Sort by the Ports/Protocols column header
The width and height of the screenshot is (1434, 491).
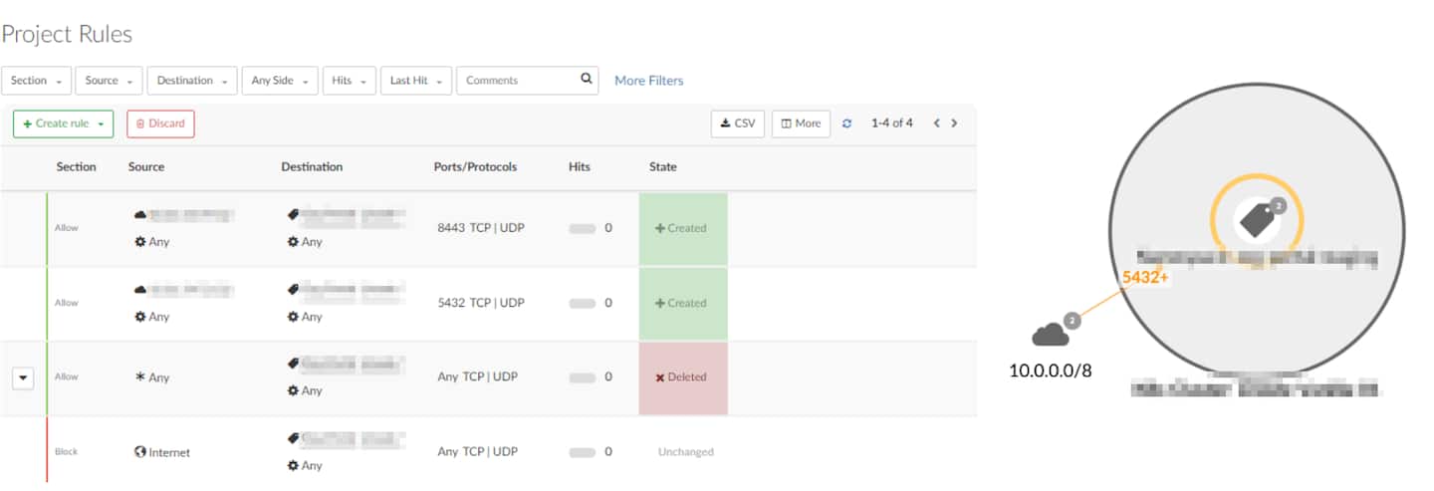475,167
